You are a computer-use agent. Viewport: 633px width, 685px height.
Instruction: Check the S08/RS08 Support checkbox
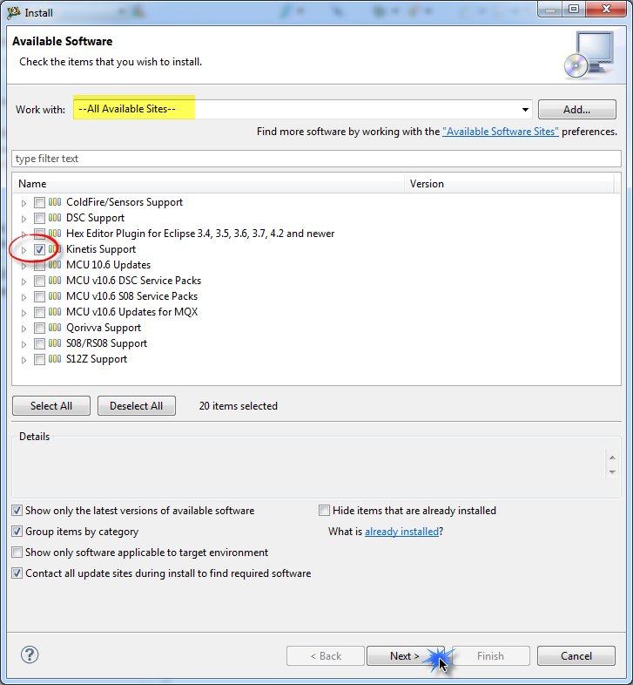coord(39,344)
